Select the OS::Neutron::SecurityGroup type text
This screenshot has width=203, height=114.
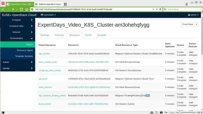click(x=128, y=70)
